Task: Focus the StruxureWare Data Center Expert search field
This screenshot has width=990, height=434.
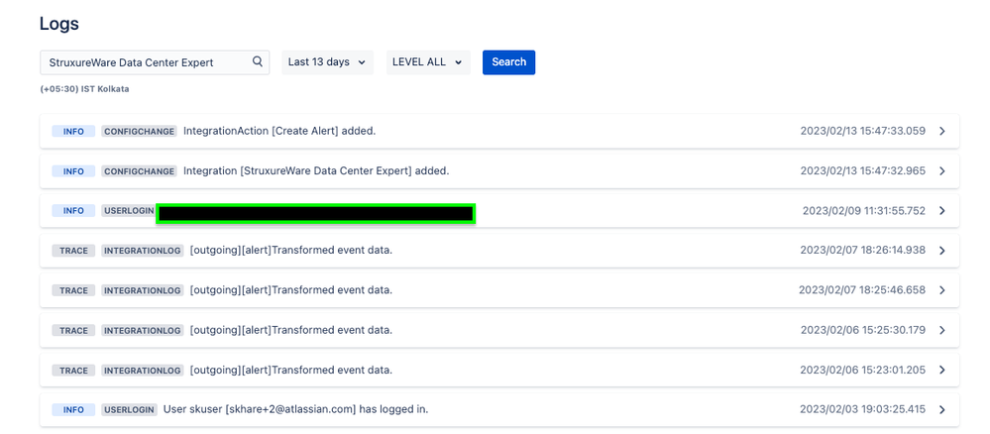Action: pos(155,62)
